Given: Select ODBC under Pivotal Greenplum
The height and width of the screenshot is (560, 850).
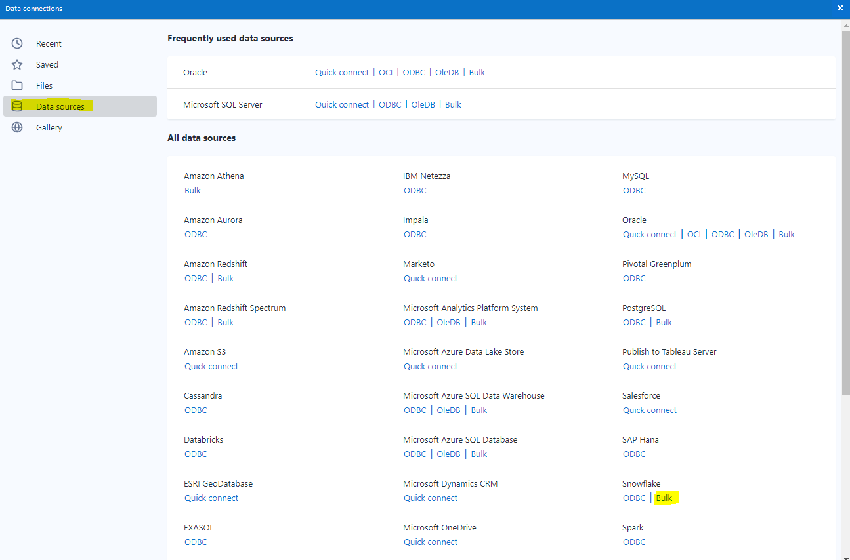Looking at the screenshot, I should [x=634, y=278].
